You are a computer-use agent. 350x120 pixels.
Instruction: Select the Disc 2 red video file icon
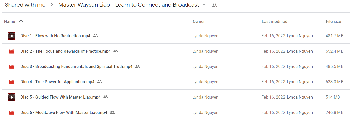point(12,51)
